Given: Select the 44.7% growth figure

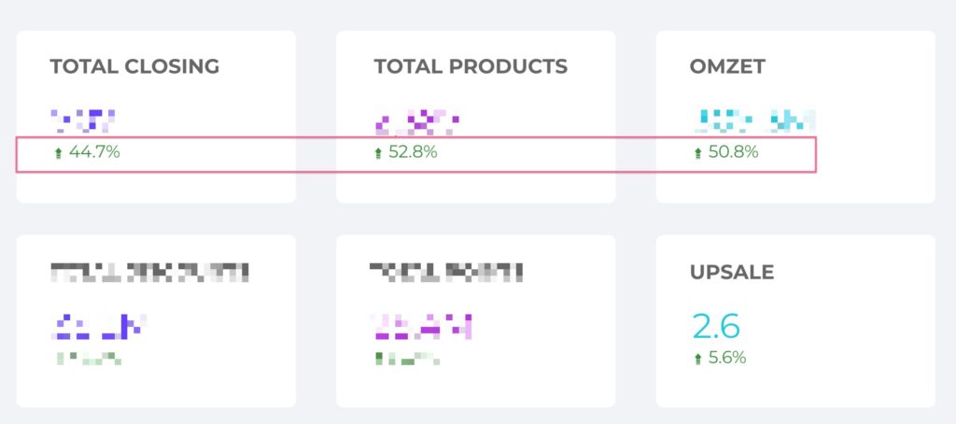Looking at the screenshot, I should (x=94, y=152).
